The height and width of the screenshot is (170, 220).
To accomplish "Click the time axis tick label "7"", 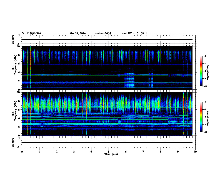I will (x=143, y=152).
